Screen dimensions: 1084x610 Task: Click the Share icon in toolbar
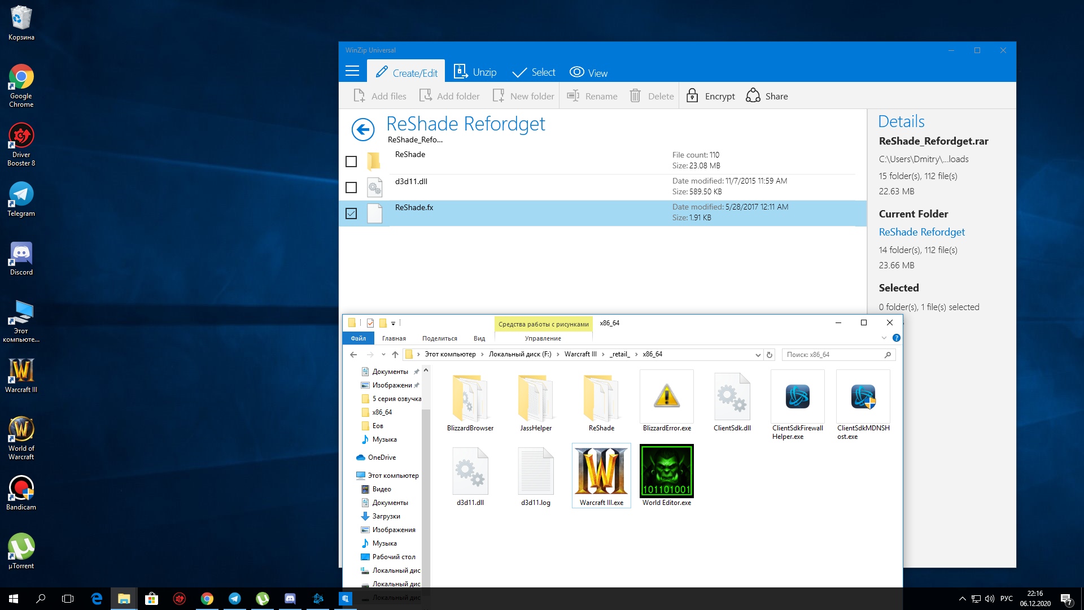click(x=753, y=96)
